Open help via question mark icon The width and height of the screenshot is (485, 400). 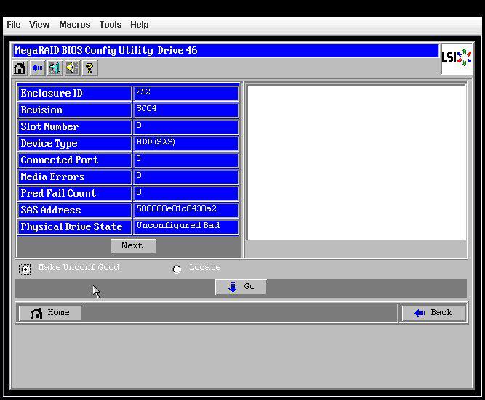[89, 68]
